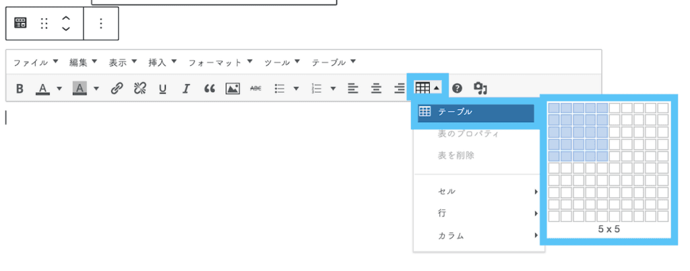This screenshot has width=690, height=271.
Task: Toggle underline formatting
Action: [163, 89]
